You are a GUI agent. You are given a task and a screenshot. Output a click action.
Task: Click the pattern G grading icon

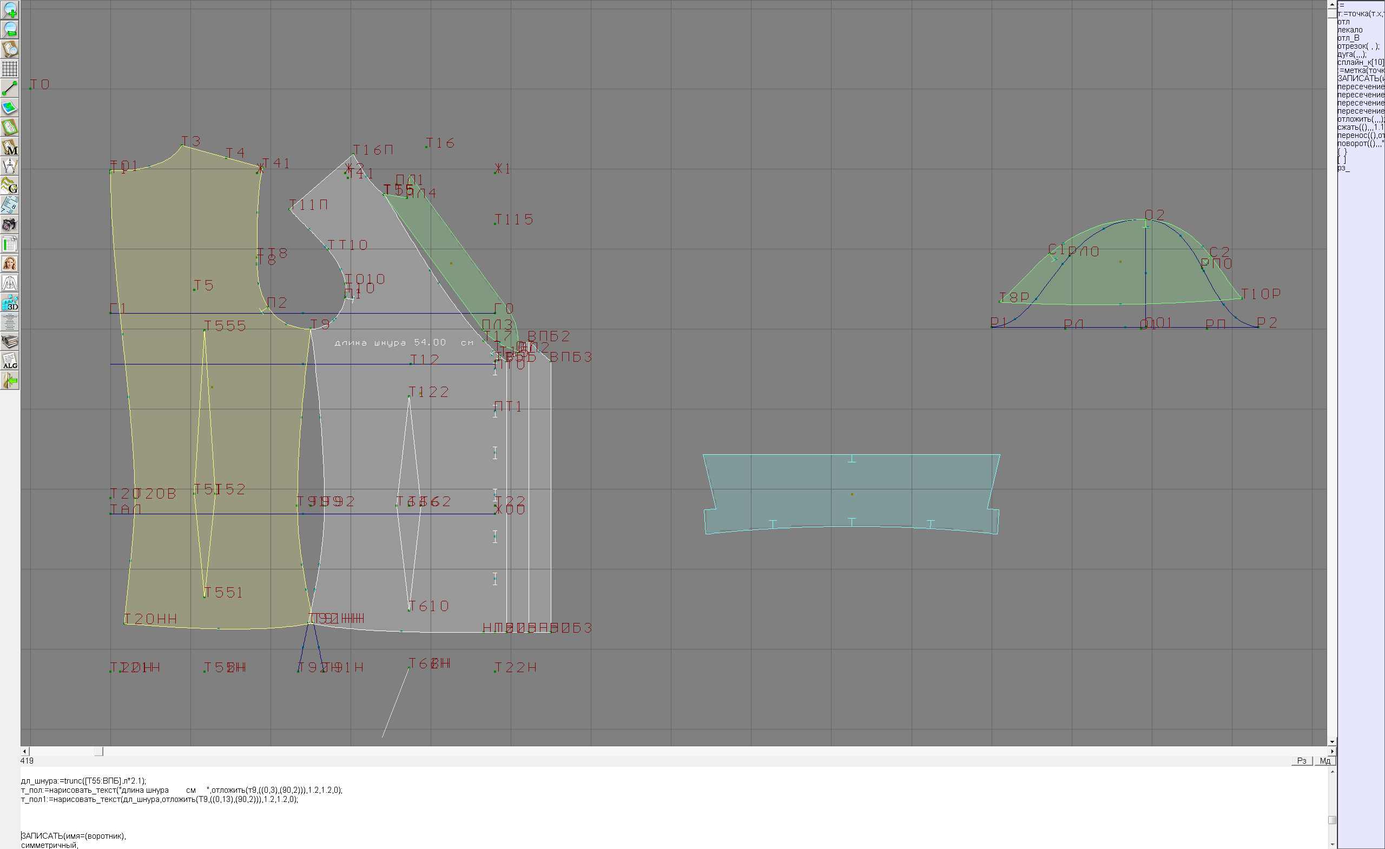click(x=10, y=185)
